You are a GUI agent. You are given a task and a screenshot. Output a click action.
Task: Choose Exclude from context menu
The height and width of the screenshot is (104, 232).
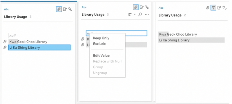[99, 44]
